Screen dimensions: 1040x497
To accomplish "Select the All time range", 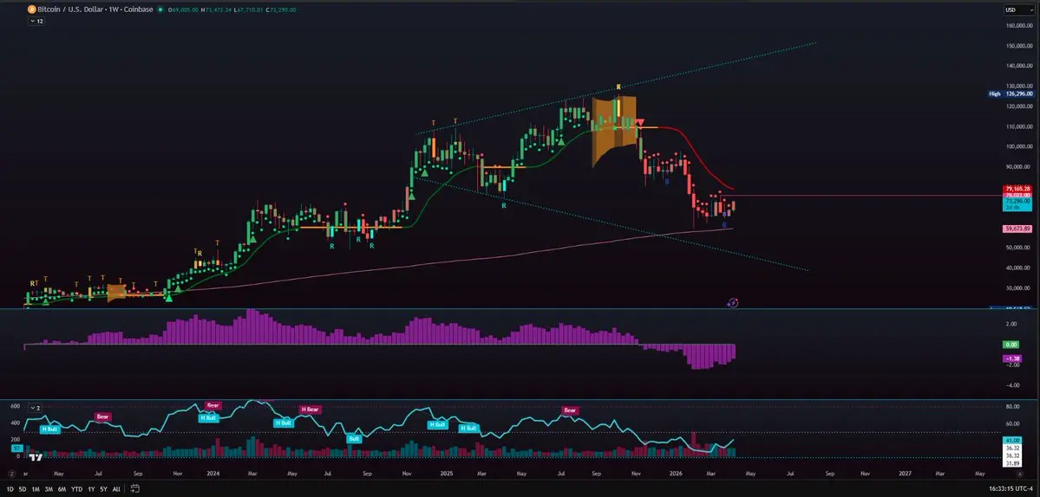I will click(116, 489).
